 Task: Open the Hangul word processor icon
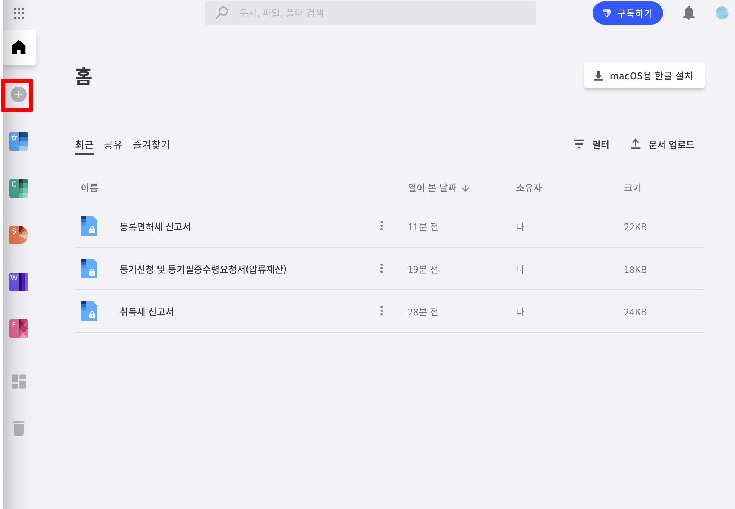coord(19,141)
